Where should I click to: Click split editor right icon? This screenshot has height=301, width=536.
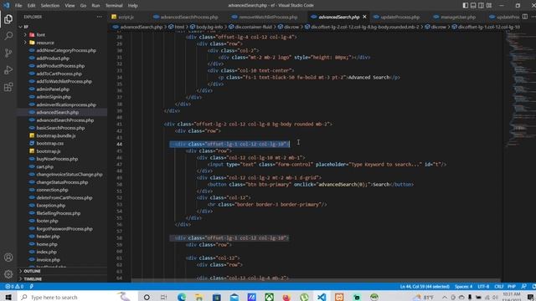525,17
